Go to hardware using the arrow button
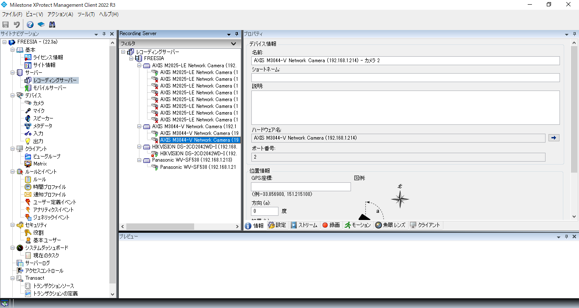 (554, 137)
